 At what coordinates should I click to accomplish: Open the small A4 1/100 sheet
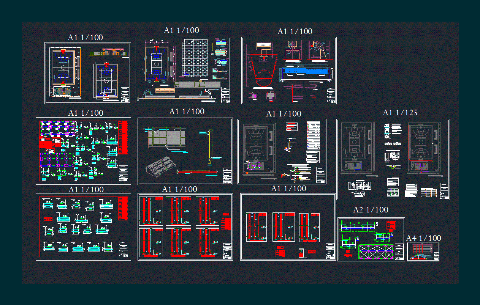423,252
